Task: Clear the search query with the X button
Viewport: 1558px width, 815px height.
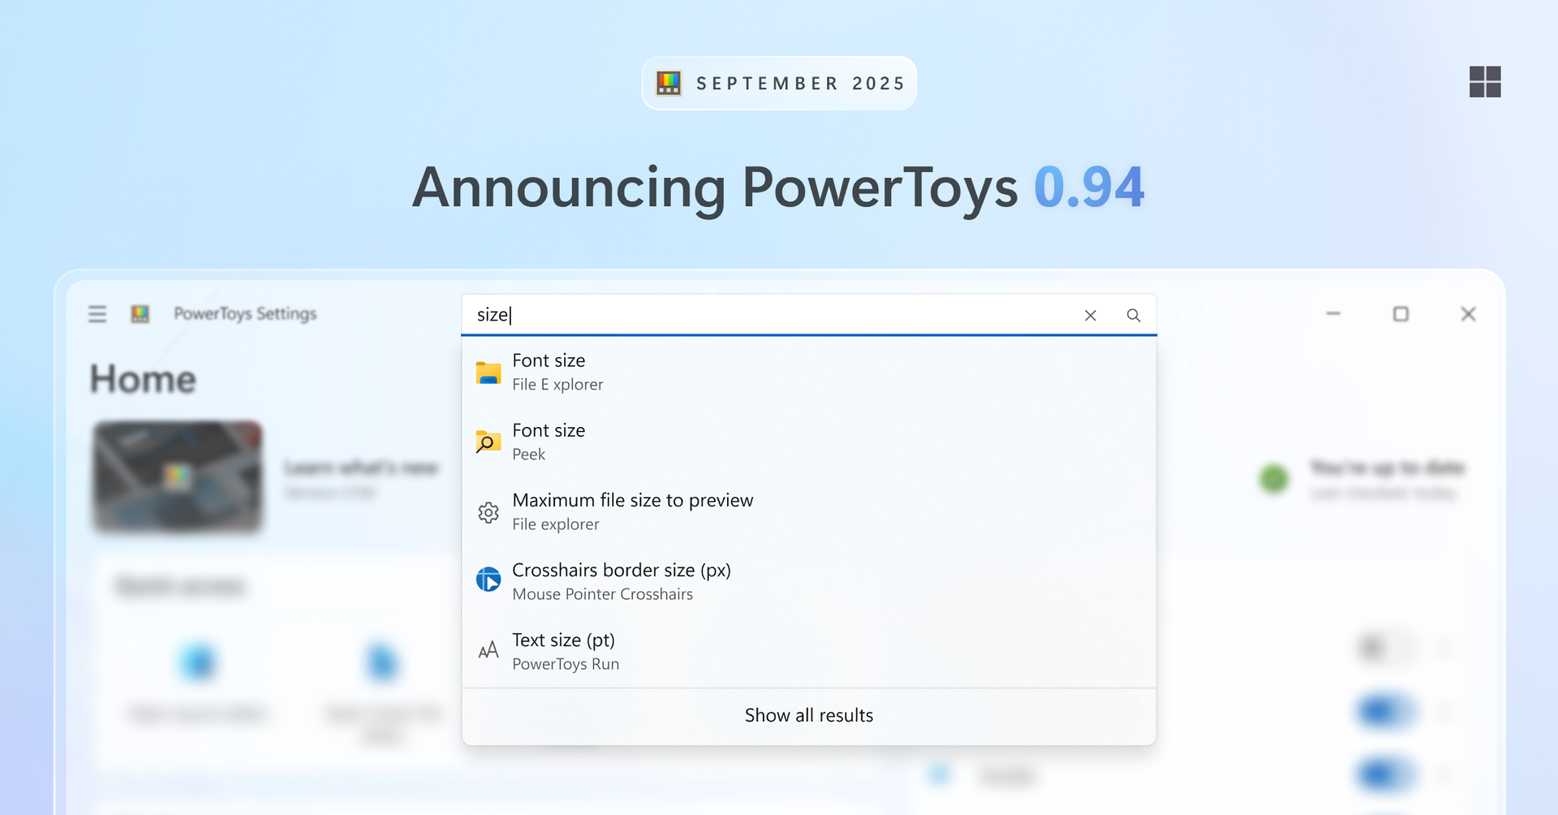Action: [1090, 316]
